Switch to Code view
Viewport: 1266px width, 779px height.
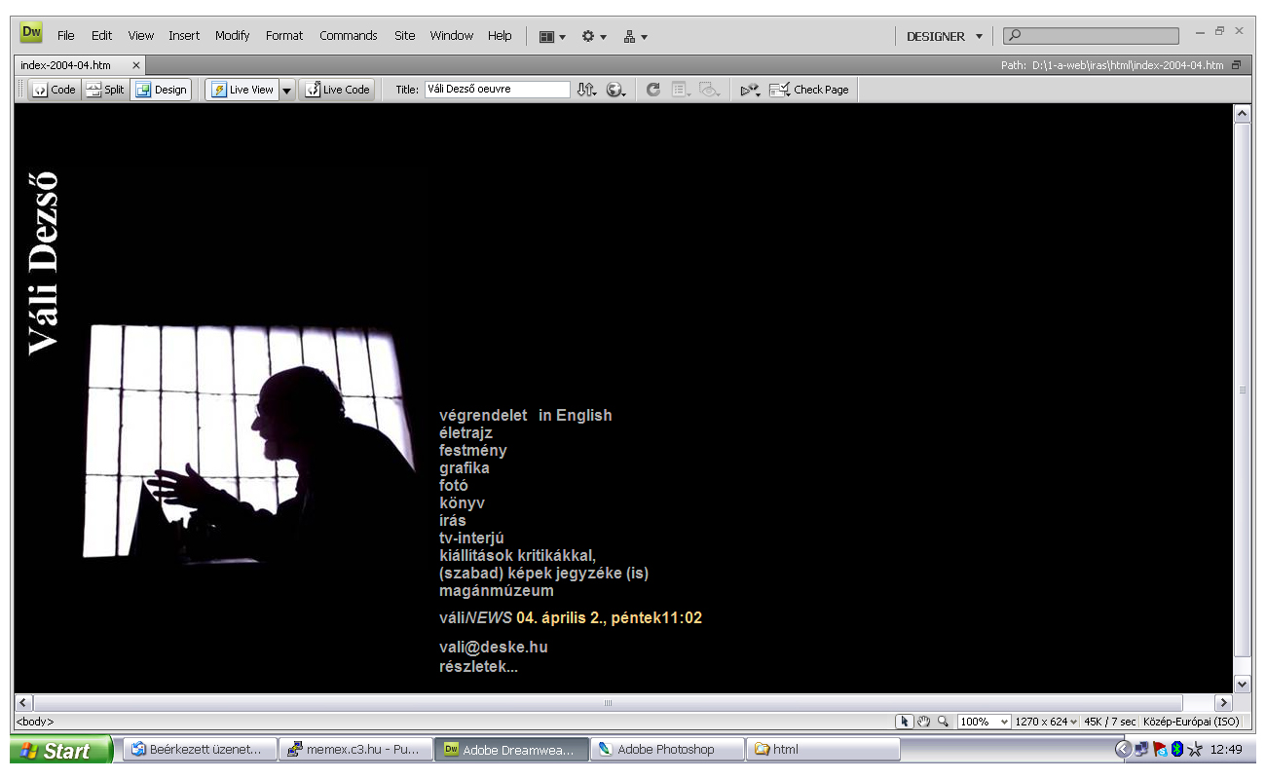(x=54, y=90)
